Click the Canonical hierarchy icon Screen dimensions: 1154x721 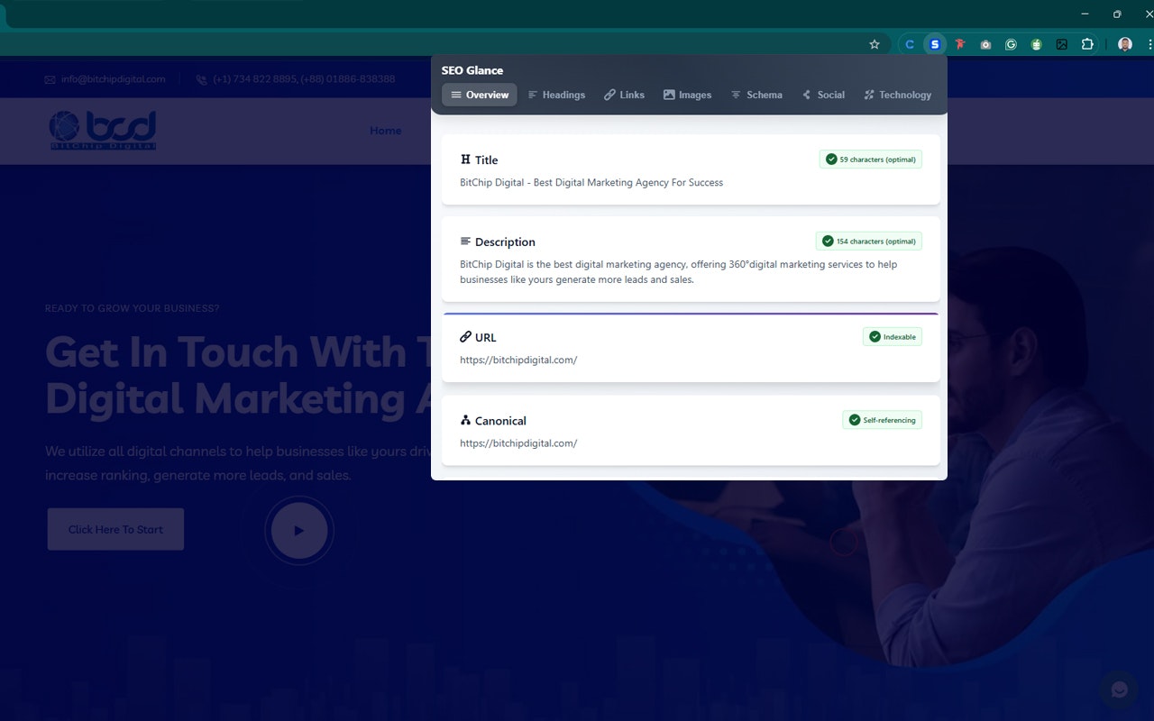click(x=465, y=420)
